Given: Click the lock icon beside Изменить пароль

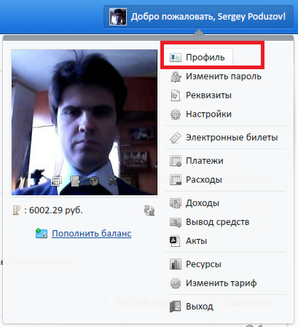Looking at the screenshot, I should (176, 76).
